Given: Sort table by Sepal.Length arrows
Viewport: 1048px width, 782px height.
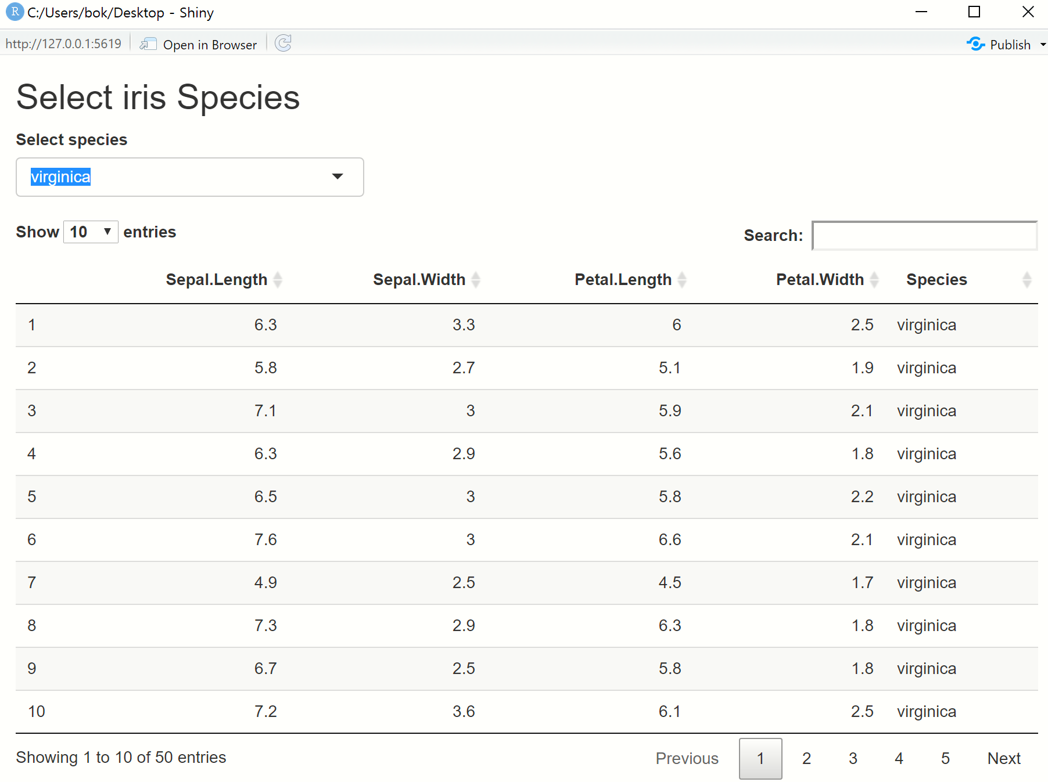Looking at the screenshot, I should [278, 280].
